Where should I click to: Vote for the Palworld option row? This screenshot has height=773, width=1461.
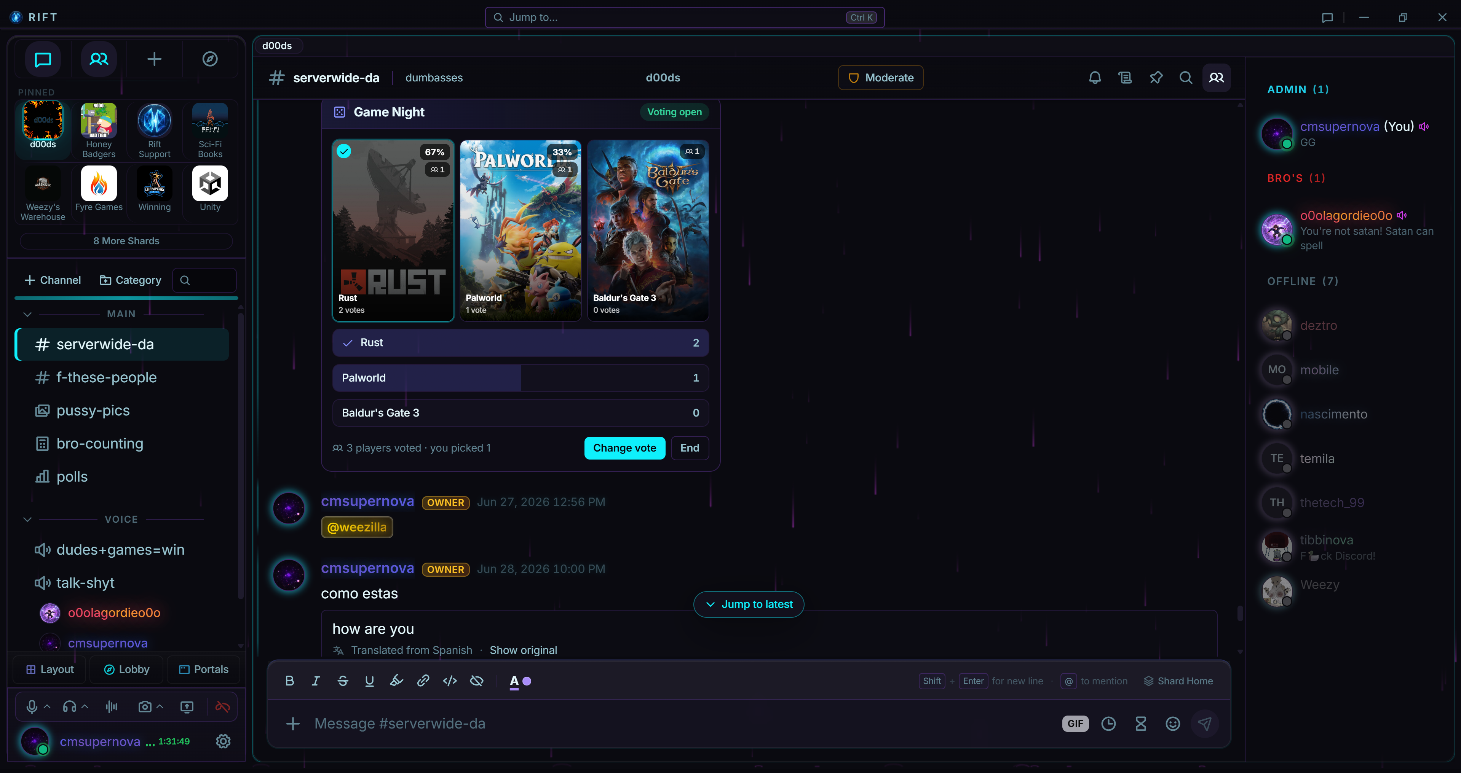click(x=520, y=377)
